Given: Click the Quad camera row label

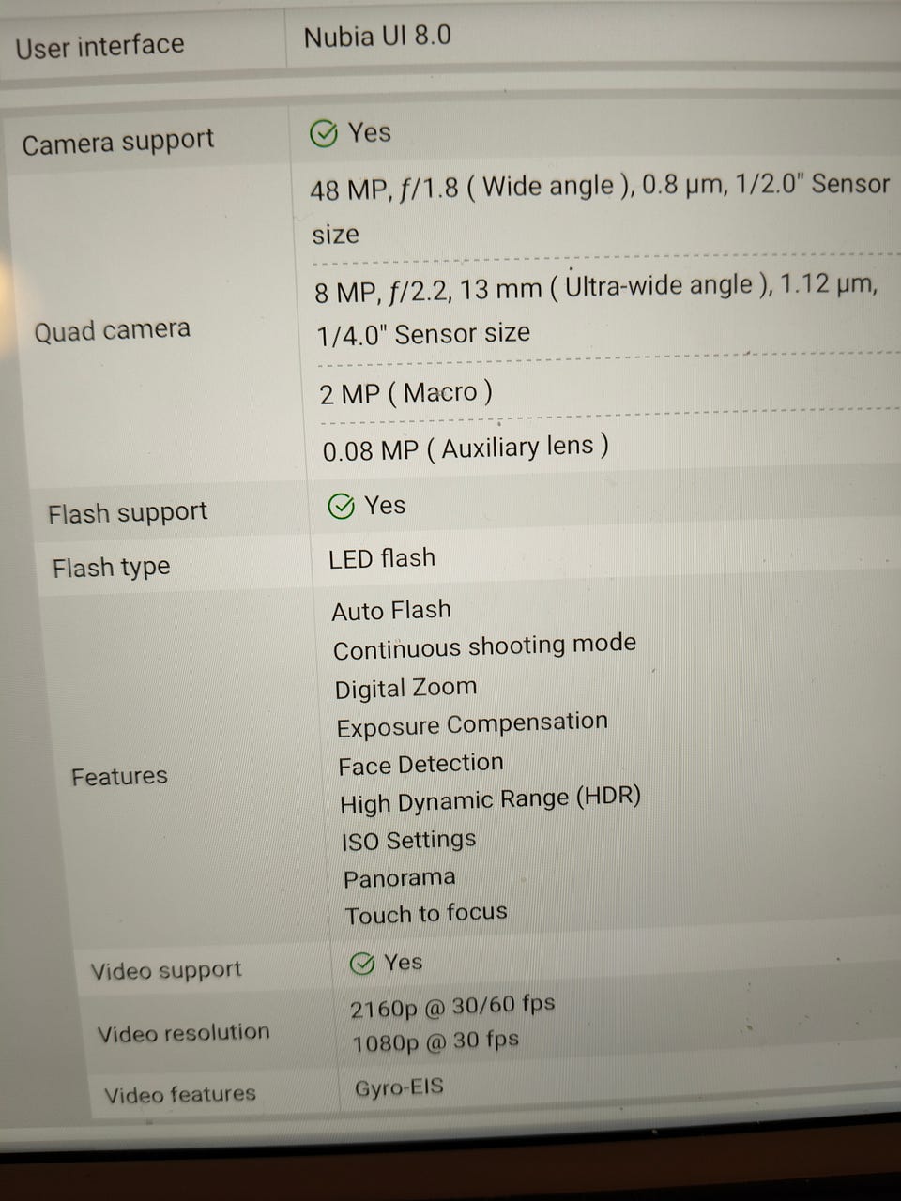Looking at the screenshot, I should tap(112, 330).
